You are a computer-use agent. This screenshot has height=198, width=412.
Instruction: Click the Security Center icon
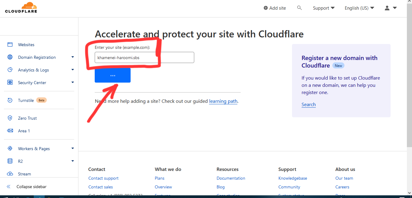[x=10, y=83]
